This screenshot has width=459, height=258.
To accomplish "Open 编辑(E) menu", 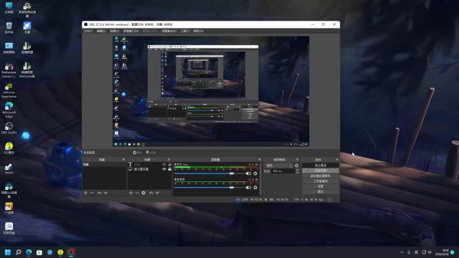I will 102,31.
